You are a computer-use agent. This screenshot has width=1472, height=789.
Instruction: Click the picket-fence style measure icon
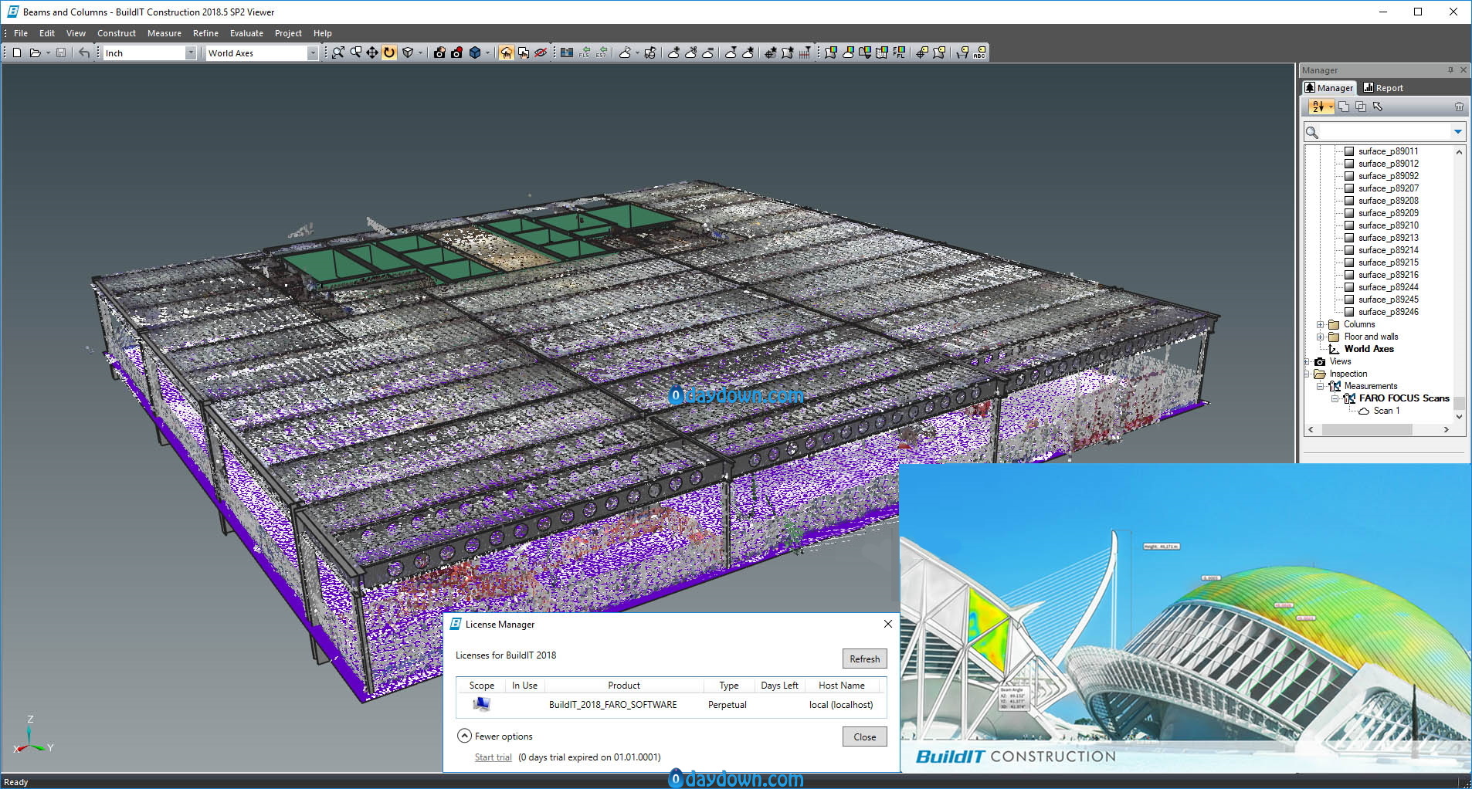coord(805,52)
